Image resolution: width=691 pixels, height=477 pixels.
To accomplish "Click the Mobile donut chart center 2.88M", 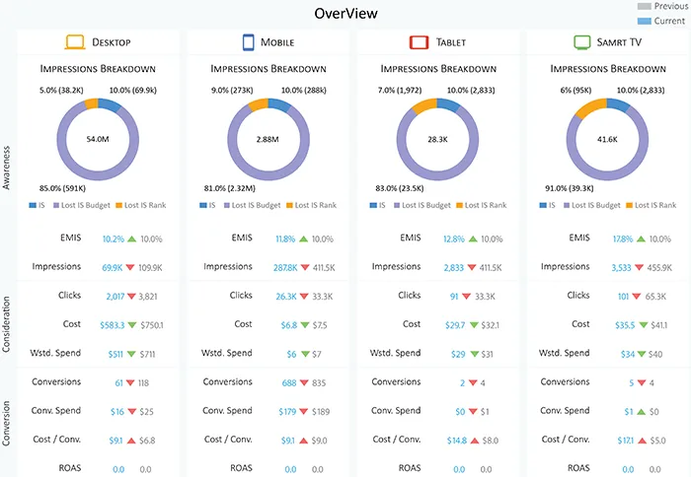I will [x=268, y=139].
